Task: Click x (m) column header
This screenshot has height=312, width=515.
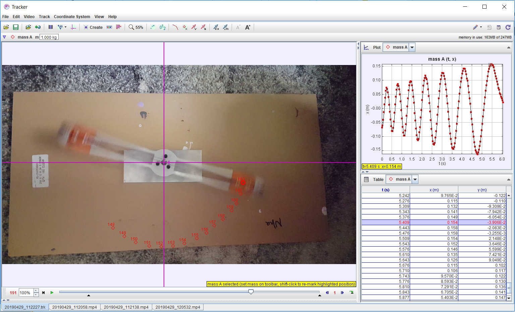Action: (x=434, y=190)
